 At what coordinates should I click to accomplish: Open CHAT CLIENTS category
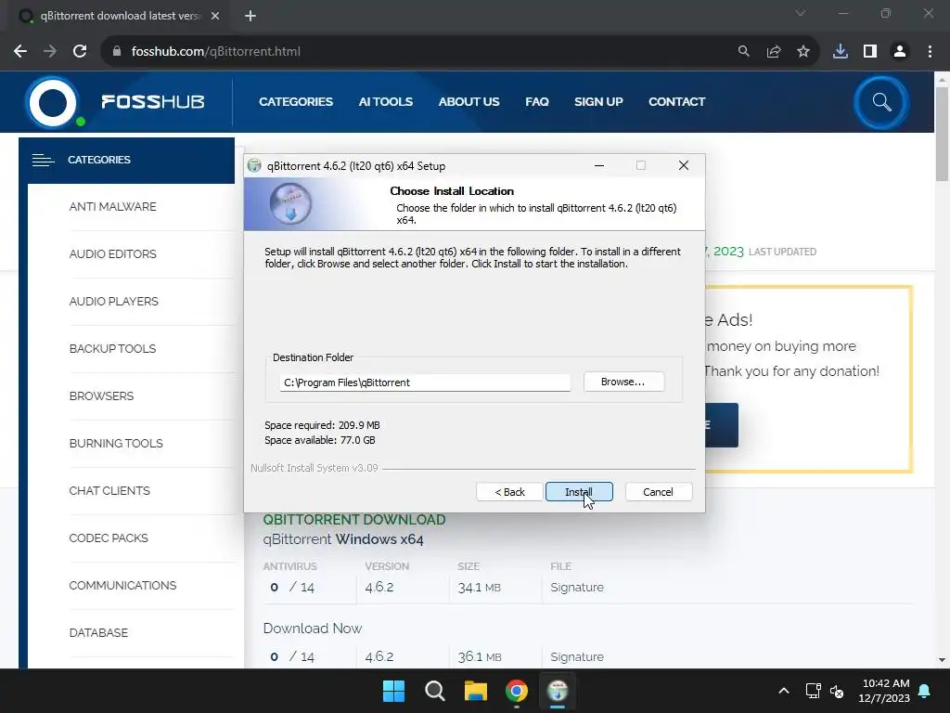[x=109, y=490]
